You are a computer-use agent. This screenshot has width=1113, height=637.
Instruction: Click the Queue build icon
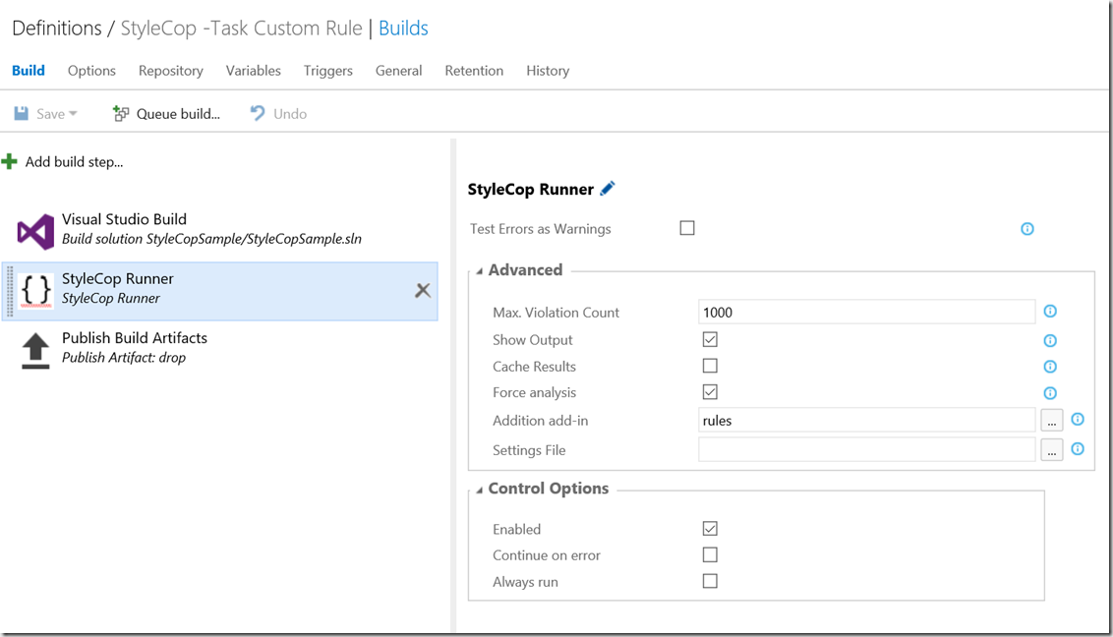point(121,113)
